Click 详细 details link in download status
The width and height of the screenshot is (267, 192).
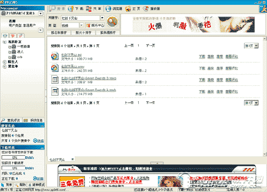(x=38, y=178)
